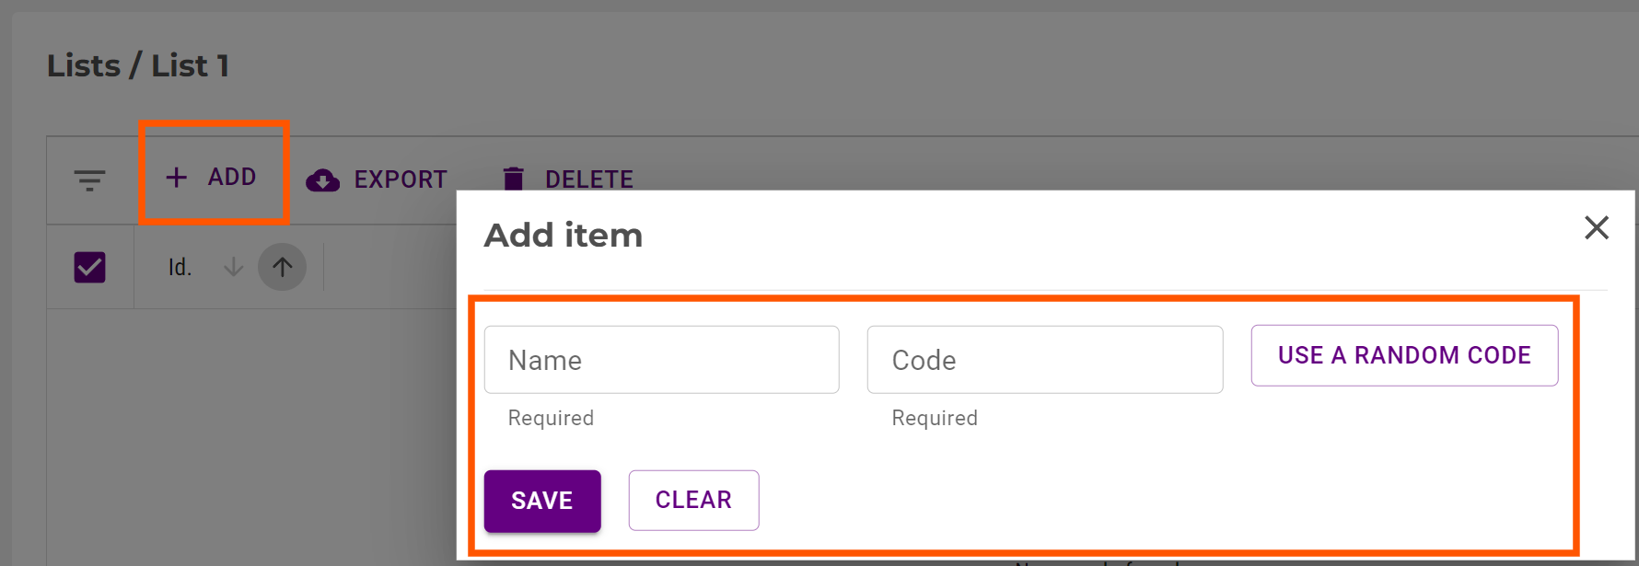Viewport: 1639px width, 566px height.
Task: Sort Id column descending with down arrow
Action: pos(234,267)
